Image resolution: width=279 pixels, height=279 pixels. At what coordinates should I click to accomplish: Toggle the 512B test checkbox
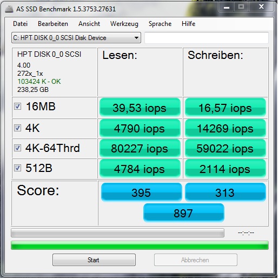tap(17, 168)
